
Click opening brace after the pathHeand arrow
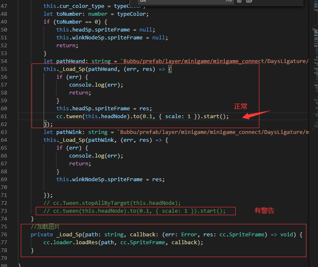170,69
